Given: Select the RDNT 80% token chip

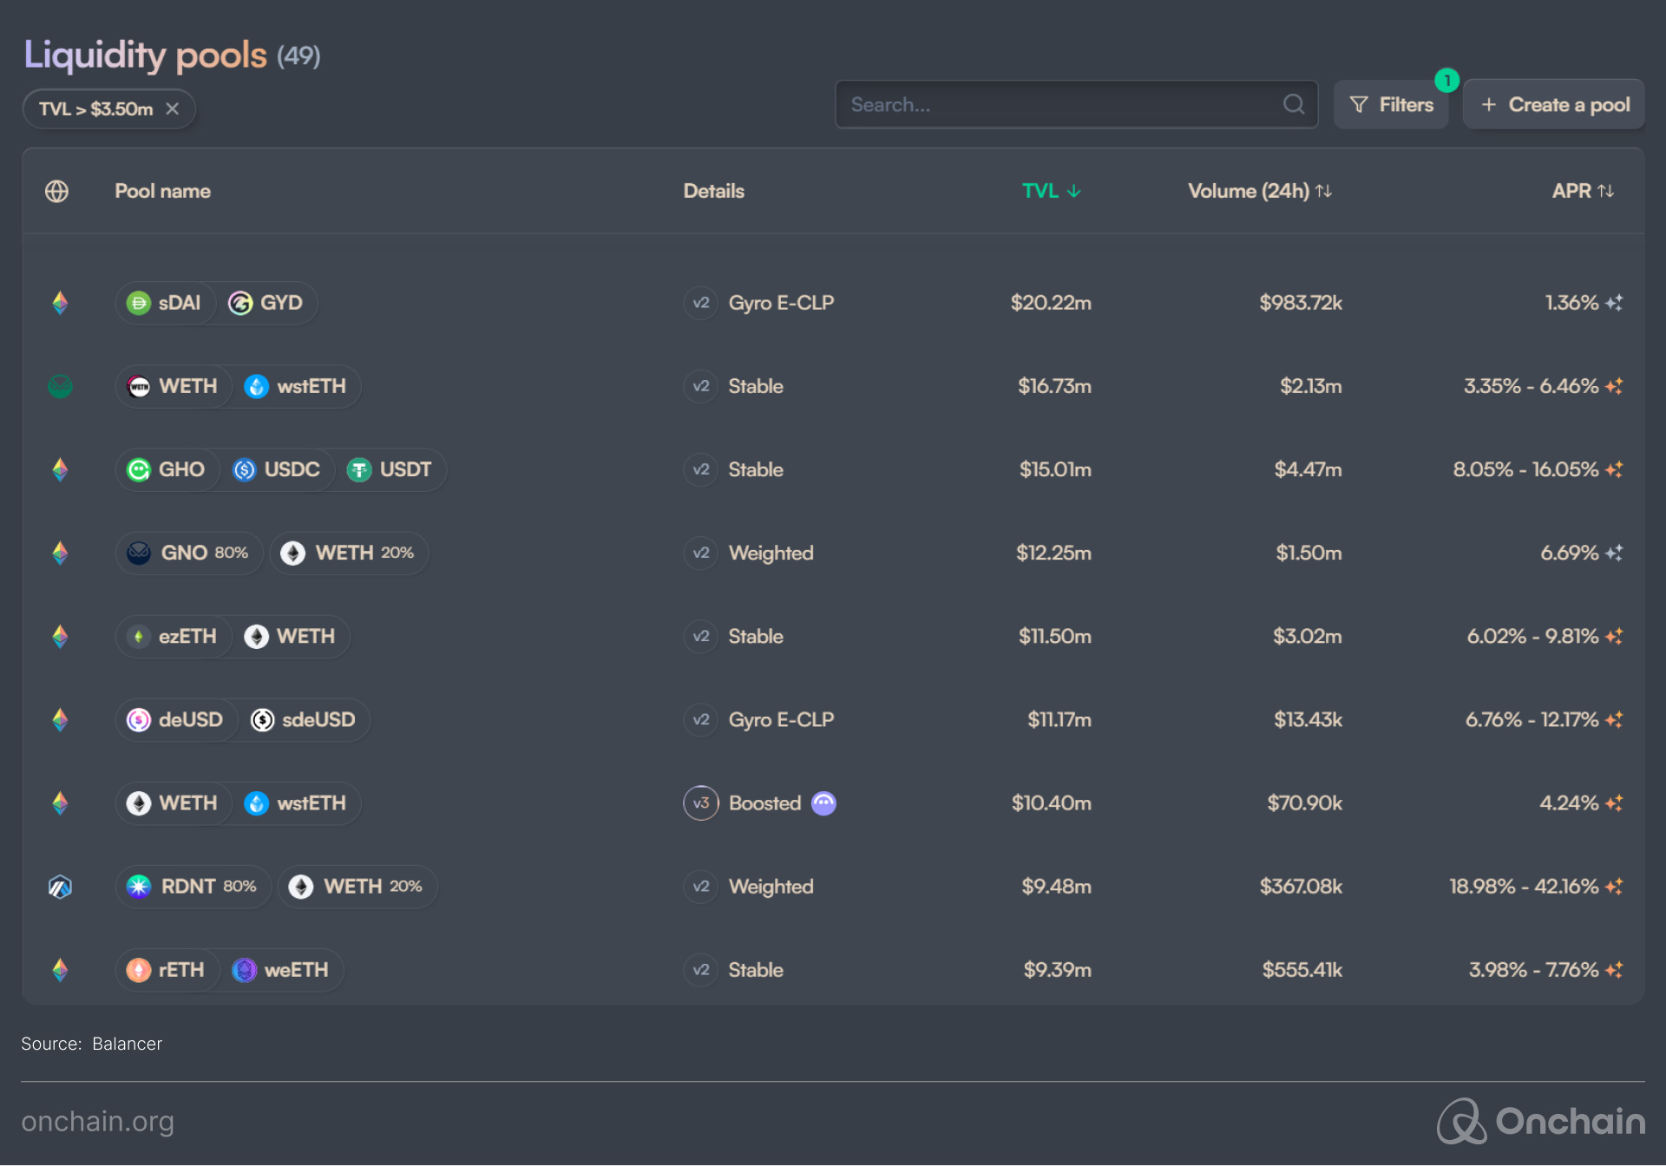Looking at the screenshot, I should click(x=193, y=887).
